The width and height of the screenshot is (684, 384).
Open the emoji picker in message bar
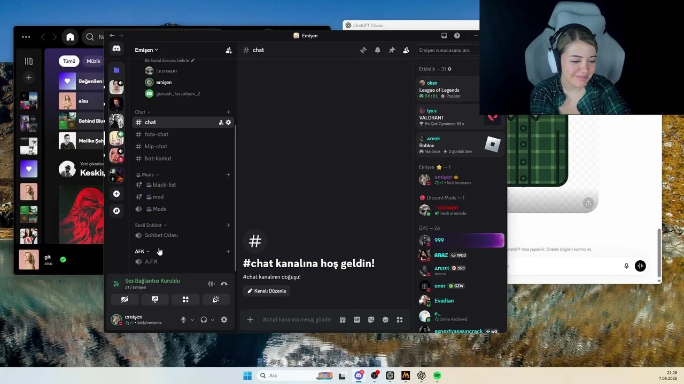[385, 319]
